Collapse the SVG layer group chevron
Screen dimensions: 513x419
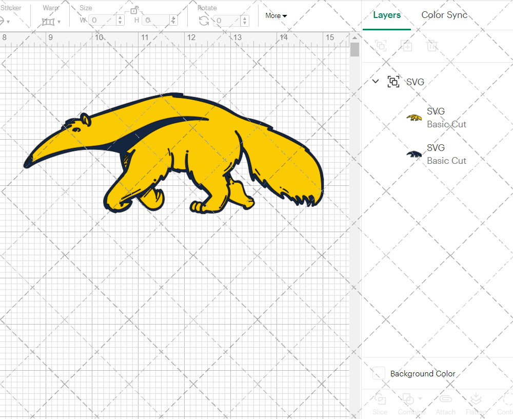[x=375, y=81]
